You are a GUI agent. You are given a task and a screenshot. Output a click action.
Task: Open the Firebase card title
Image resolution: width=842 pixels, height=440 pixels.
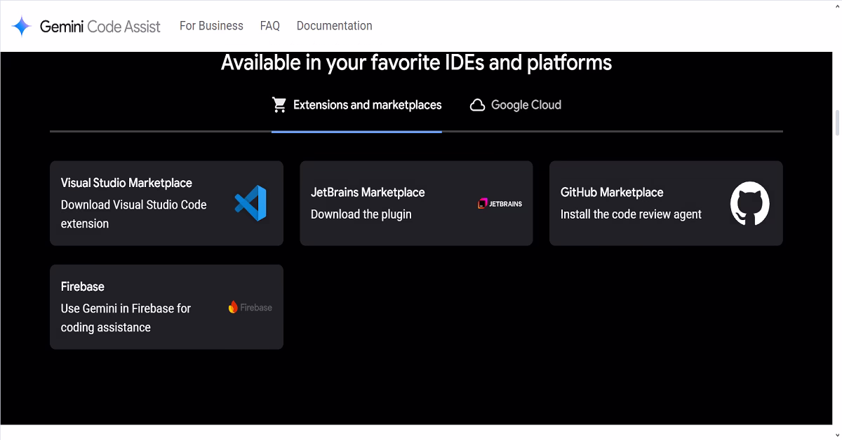point(83,287)
